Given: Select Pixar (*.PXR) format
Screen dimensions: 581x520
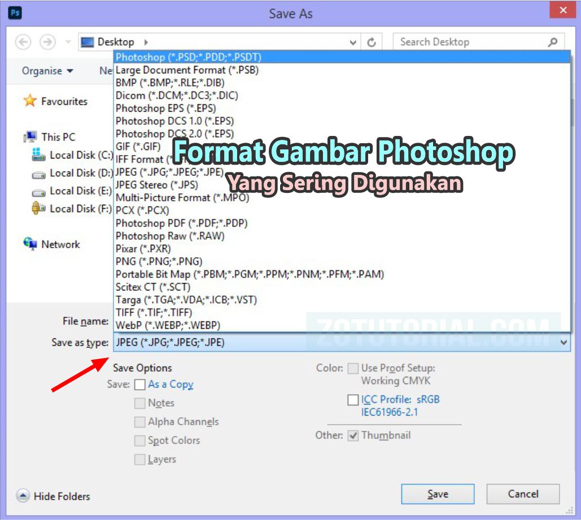Looking at the screenshot, I should [342, 249].
